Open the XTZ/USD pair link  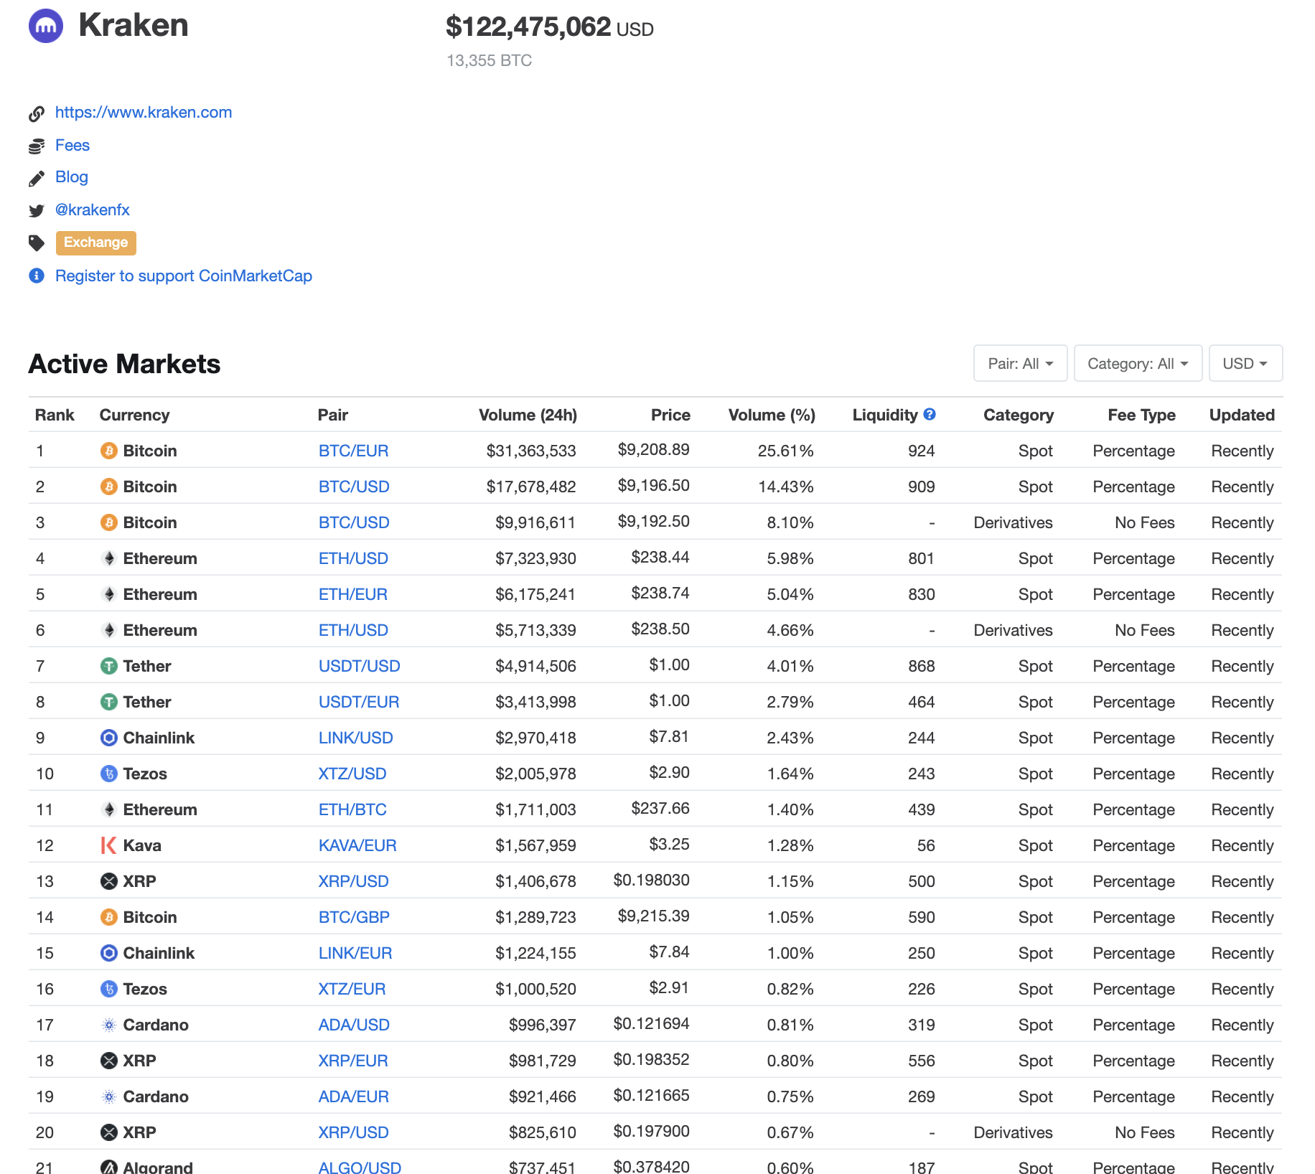click(352, 774)
